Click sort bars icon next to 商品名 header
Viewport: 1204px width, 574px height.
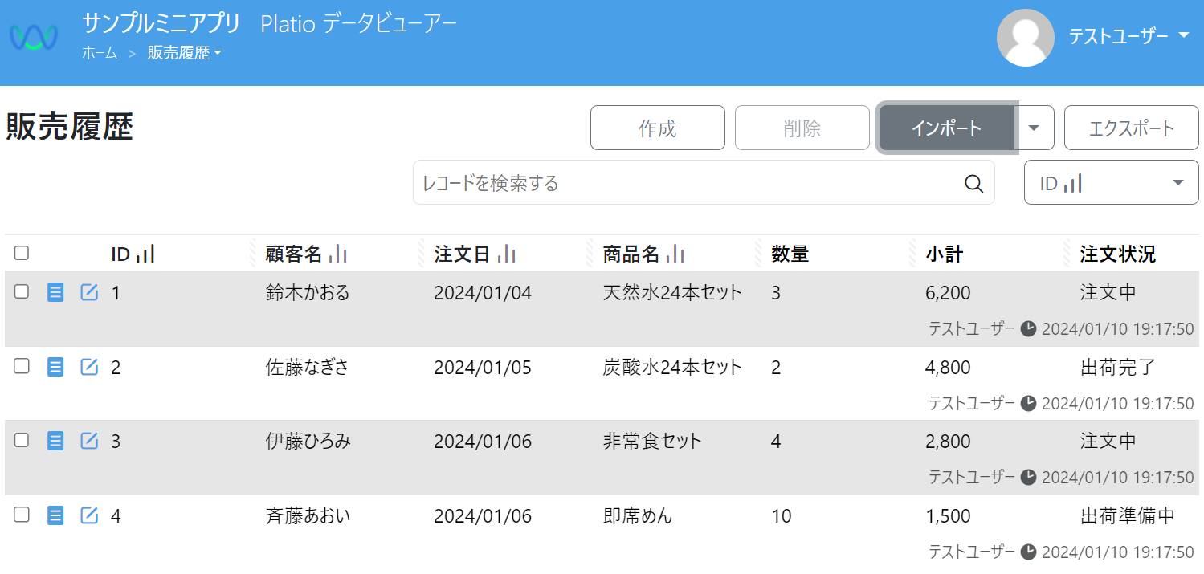pos(675,254)
